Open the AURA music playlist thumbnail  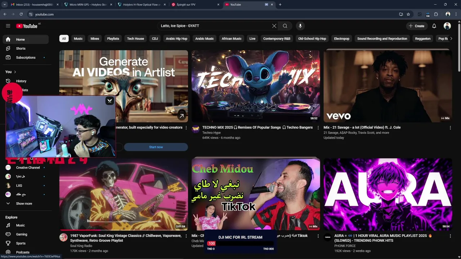tap(388, 194)
